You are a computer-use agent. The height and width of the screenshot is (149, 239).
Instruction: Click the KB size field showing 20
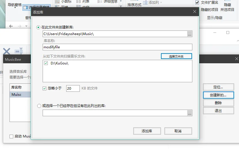pos(73,88)
